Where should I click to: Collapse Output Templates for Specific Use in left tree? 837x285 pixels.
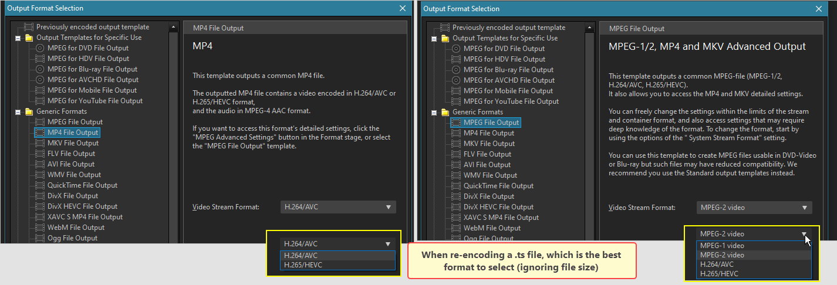tap(18, 38)
